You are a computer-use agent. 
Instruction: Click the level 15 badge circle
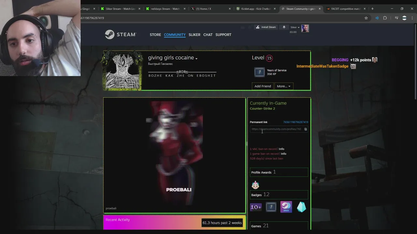(x=269, y=58)
